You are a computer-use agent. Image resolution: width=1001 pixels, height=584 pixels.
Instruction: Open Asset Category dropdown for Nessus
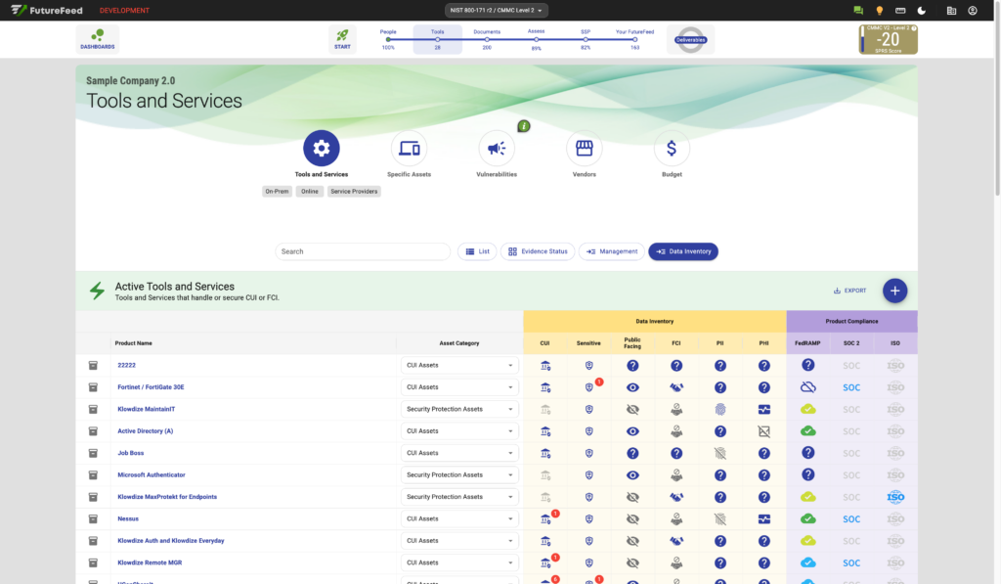click(459, 518)
